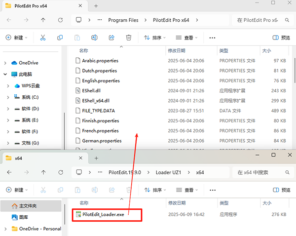Sort by 大小 column in PilotEdit Pro x64 window
This screenshot has height=236, width=296.
pyautogui.click(x=266, y=51)
